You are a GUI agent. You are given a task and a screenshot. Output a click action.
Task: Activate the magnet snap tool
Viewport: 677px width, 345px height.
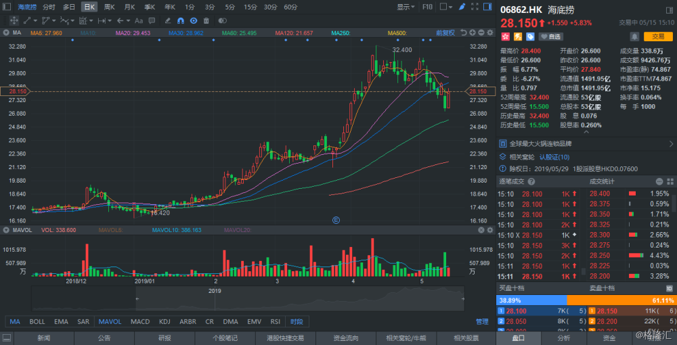pyautogui.click(x=181, y=20)
